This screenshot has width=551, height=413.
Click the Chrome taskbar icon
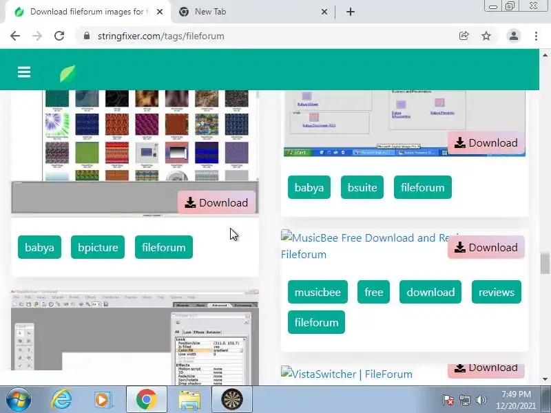[x=146, y=399]
